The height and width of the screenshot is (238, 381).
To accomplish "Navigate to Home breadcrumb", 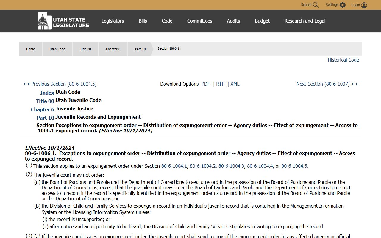I will (x=30, y=49).
